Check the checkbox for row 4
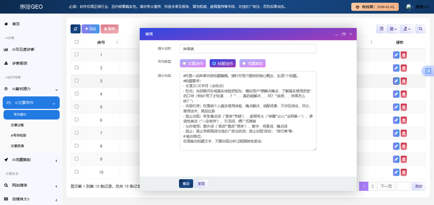The width and height of the screenshot is (434, 205). click(x=77, y=93)
